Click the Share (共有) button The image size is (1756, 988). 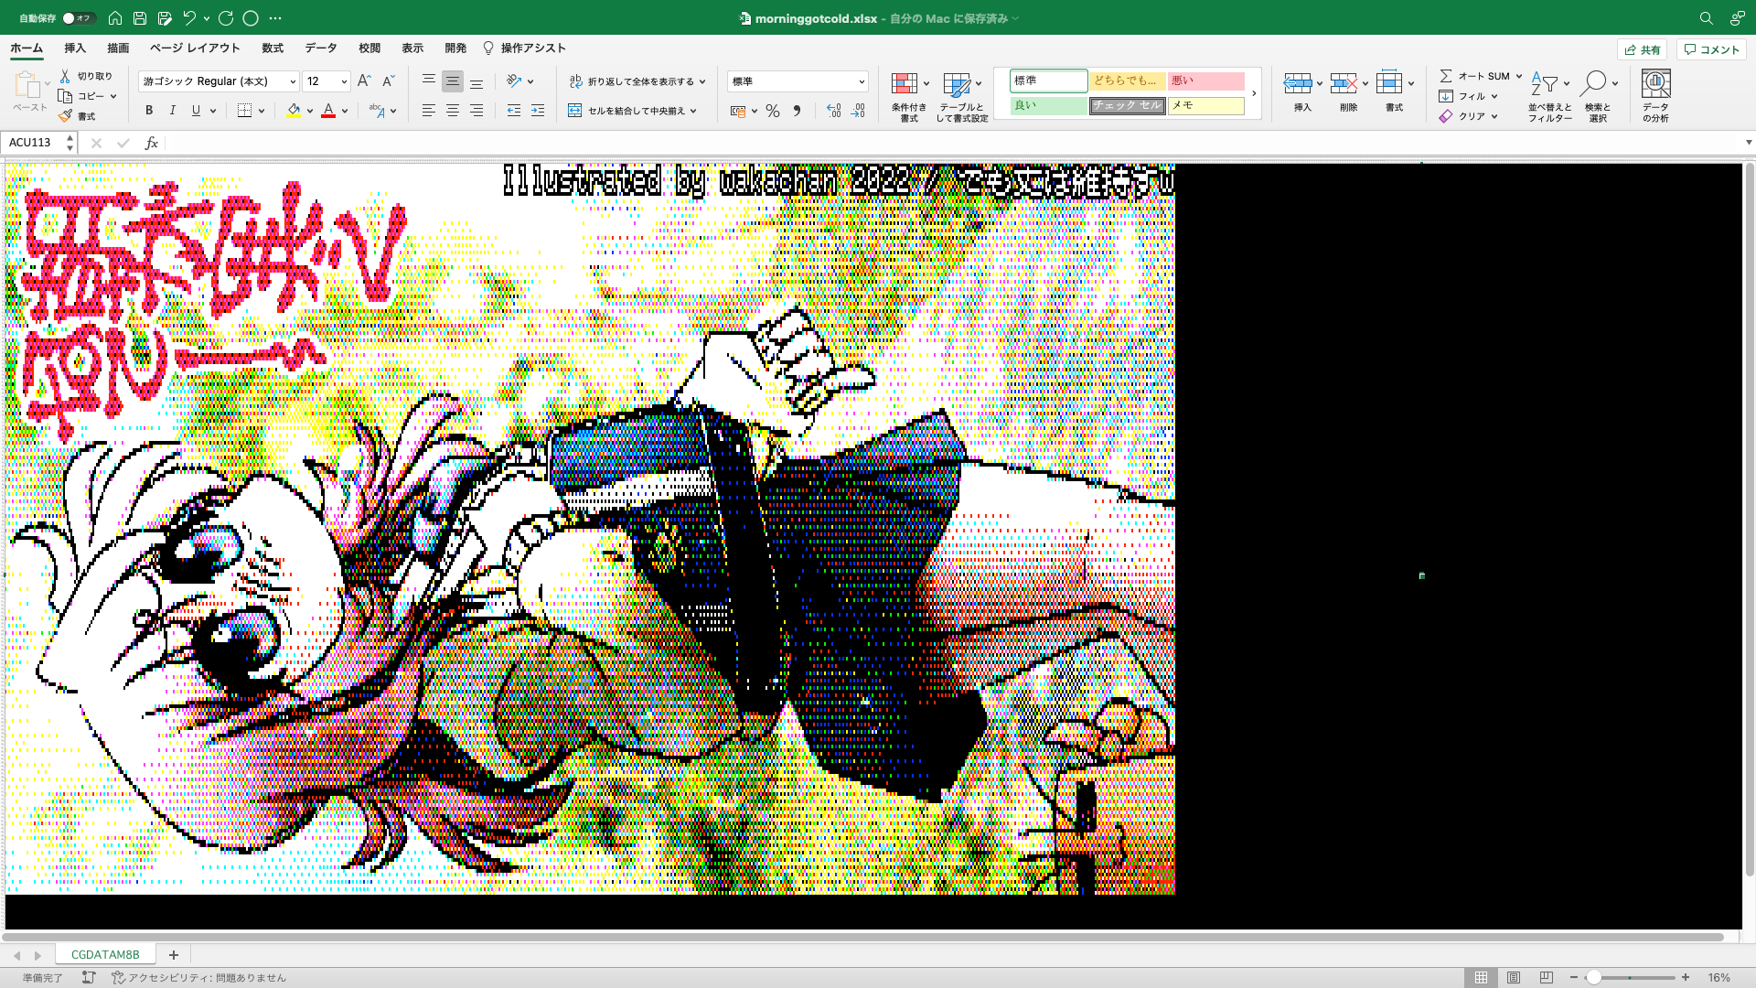[1643, 49]
